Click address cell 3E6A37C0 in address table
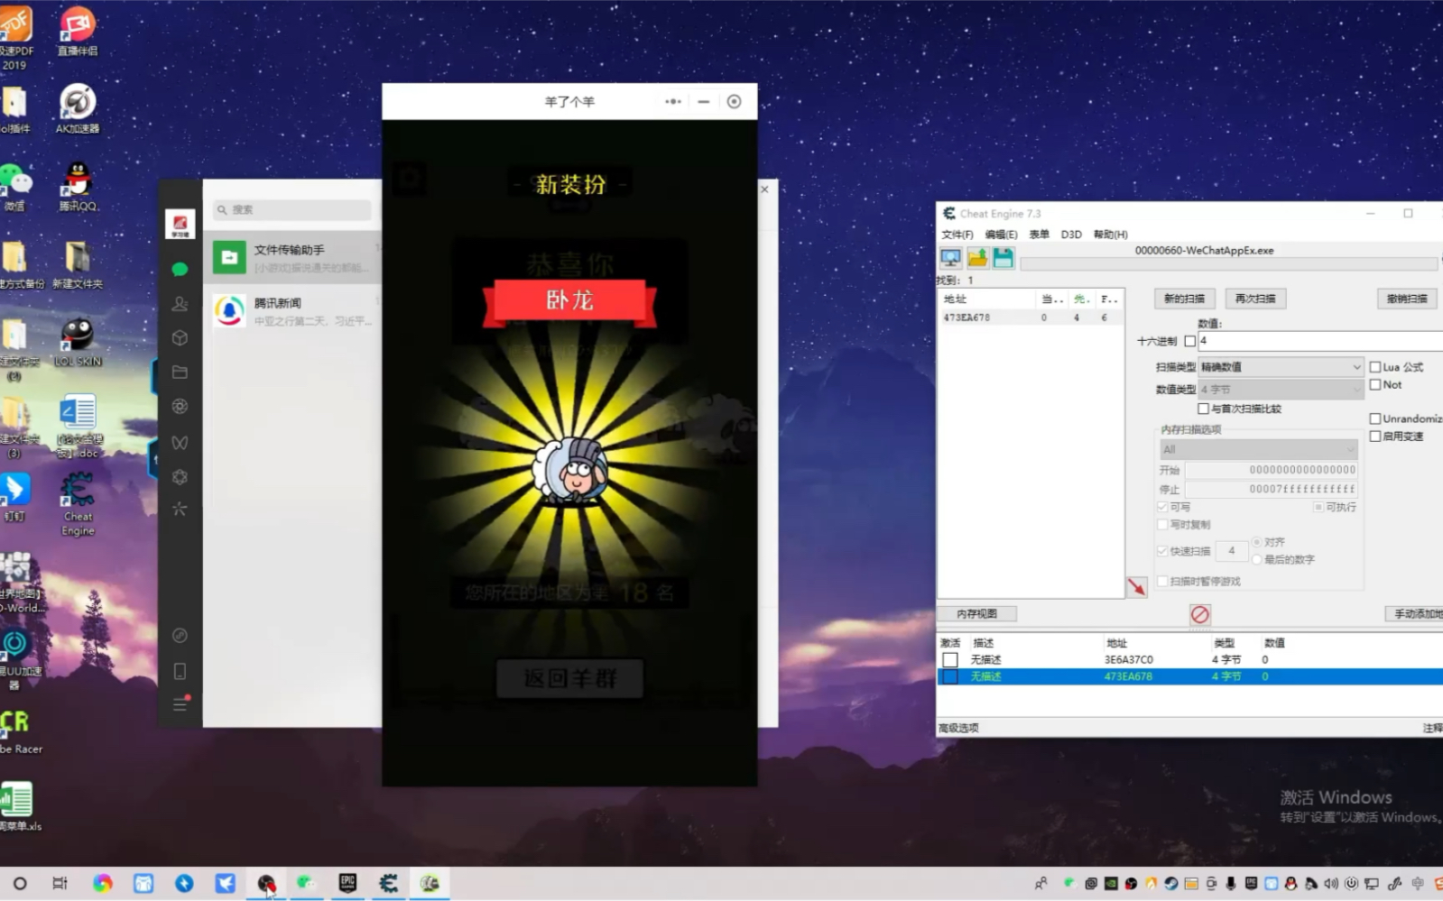This screenshot has width=1443, height=901. (1129, 659)
